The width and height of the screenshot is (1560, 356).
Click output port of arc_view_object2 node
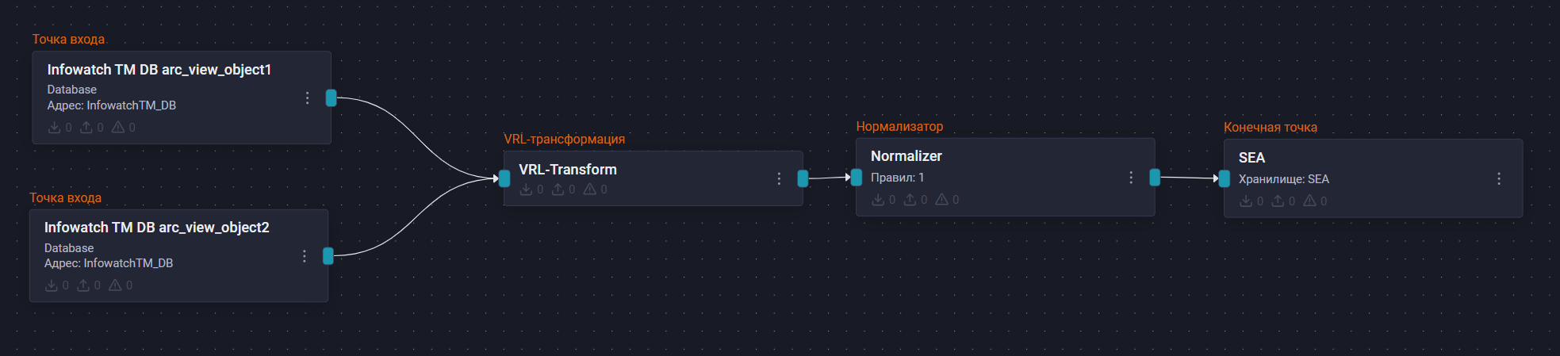(x=328, y=256)
